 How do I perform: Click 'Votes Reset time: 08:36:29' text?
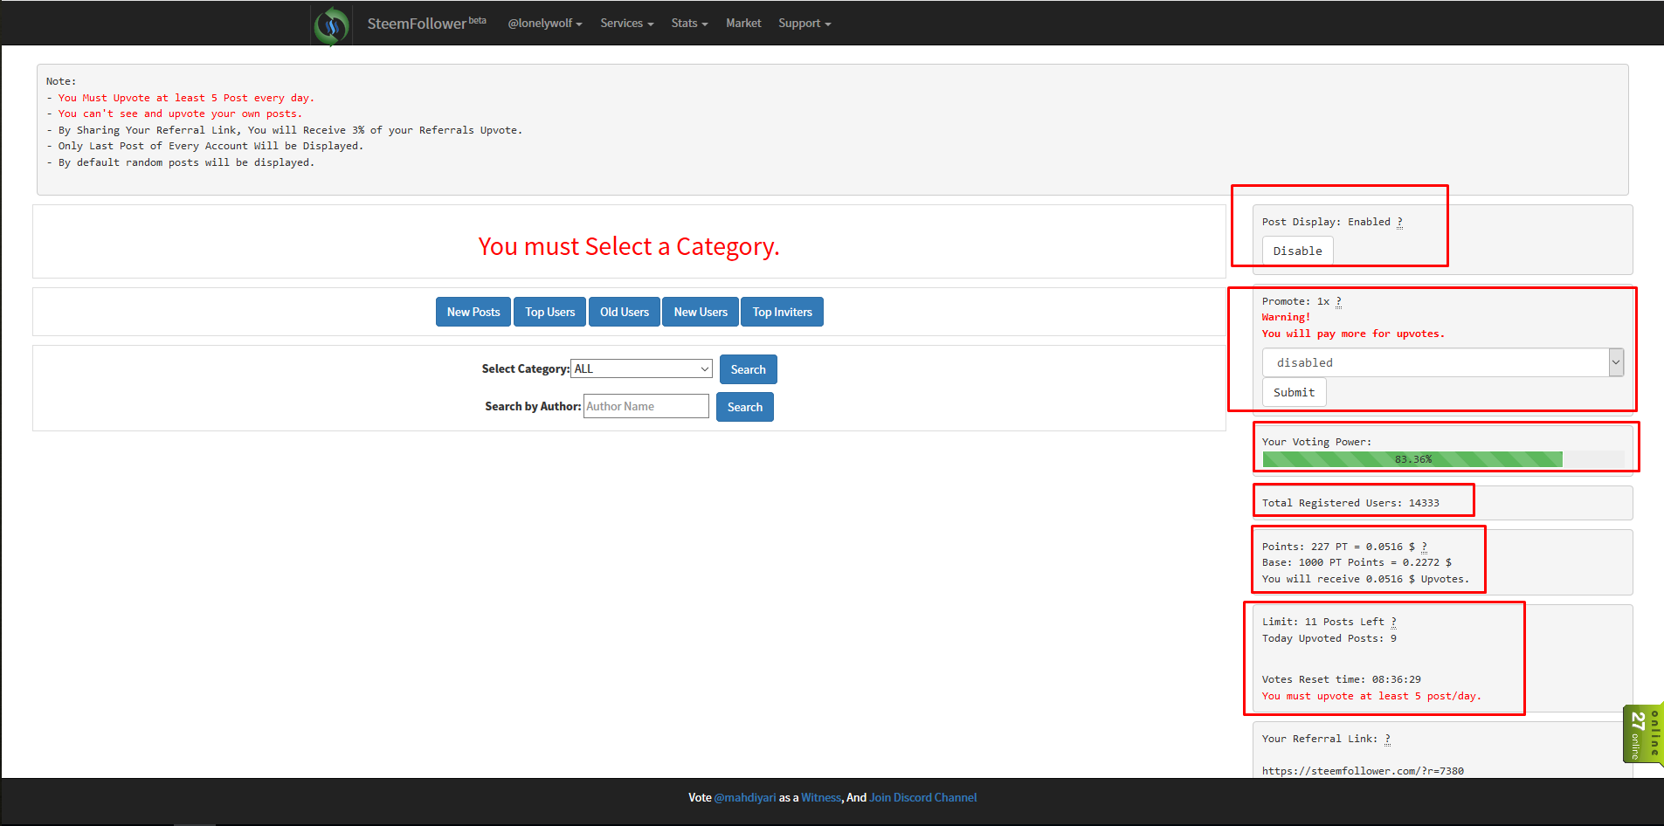pos(1342,679)
